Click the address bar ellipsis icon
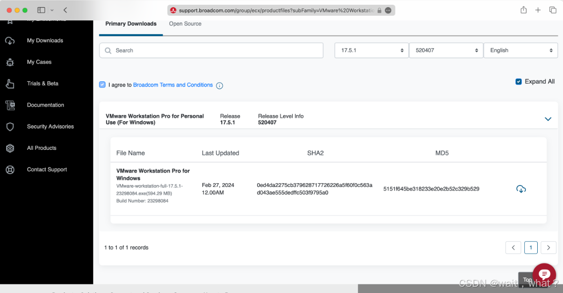The width and height of the screenshot is (563, 293). click(388, 10)
